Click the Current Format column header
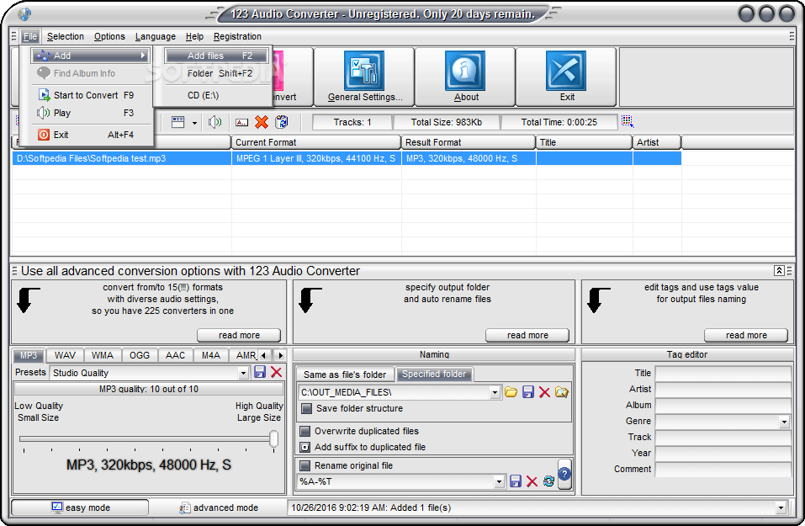Viewport: 805px width, 526px height. (x=315, y=142)
